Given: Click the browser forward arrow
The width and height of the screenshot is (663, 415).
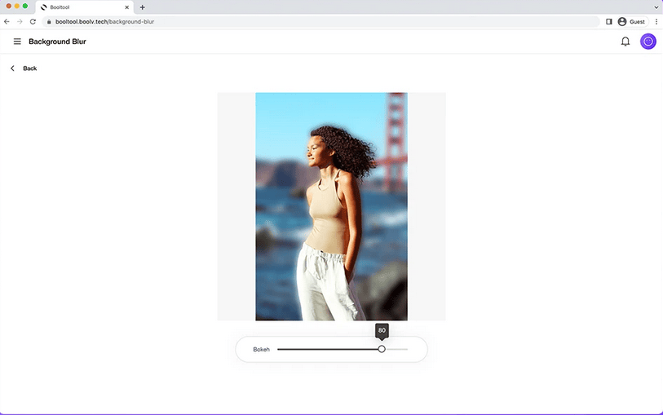Looking at the screenshot, I should pos(20,21).
